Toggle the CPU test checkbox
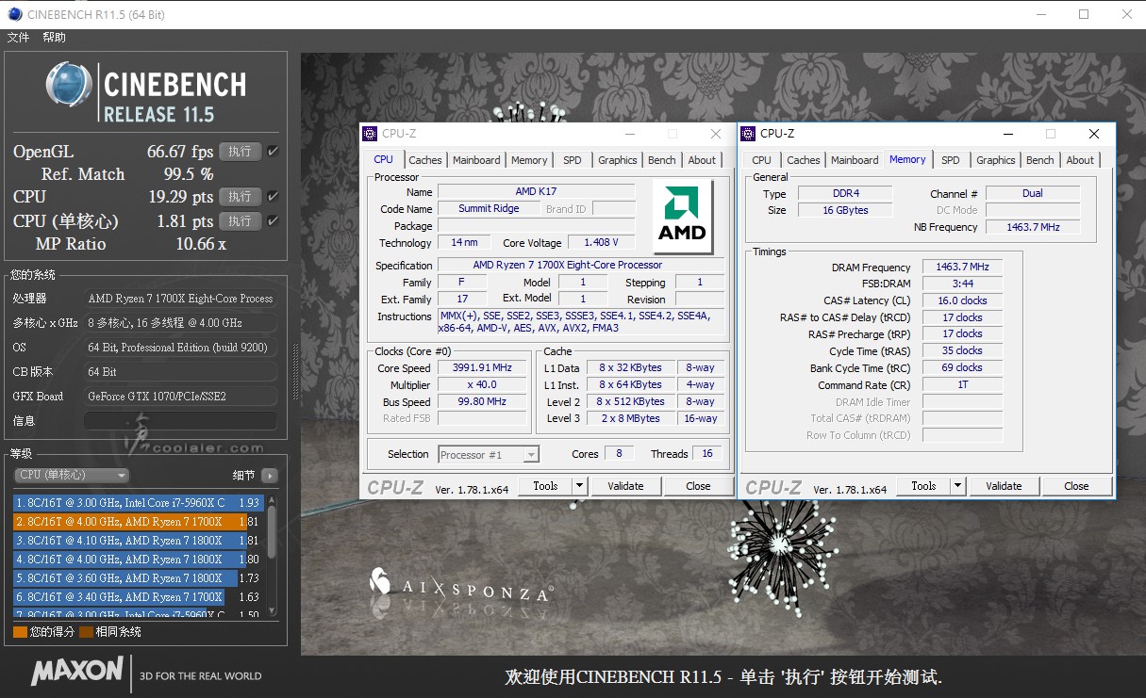Screen dimensions: 1146x698 click(273, 197)
